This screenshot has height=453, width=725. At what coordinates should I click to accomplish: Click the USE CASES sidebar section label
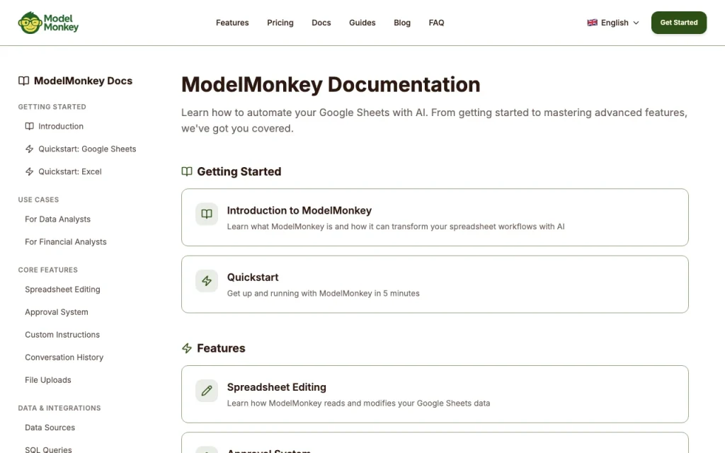pos(38,200)
